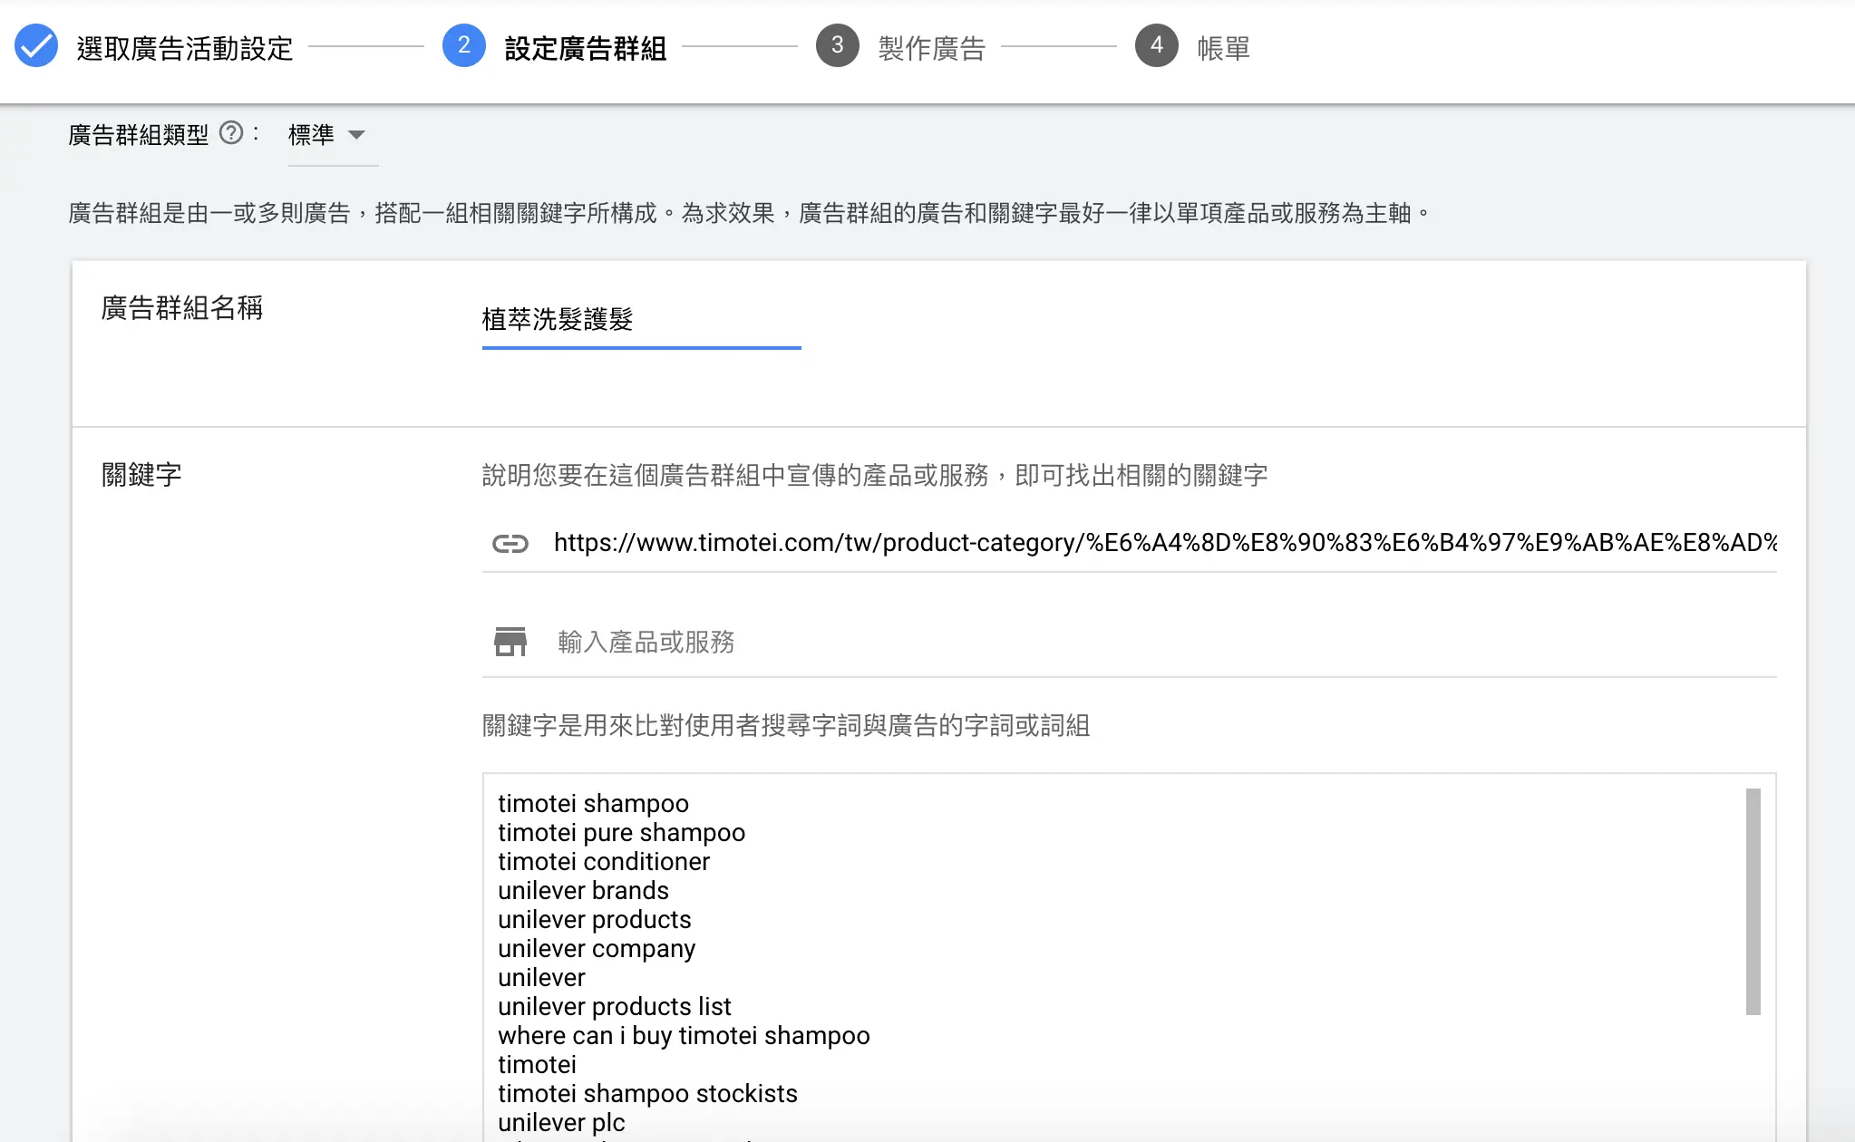Open the 製作廣告 step
1855x1142 pixels.
tap(932, 48)
